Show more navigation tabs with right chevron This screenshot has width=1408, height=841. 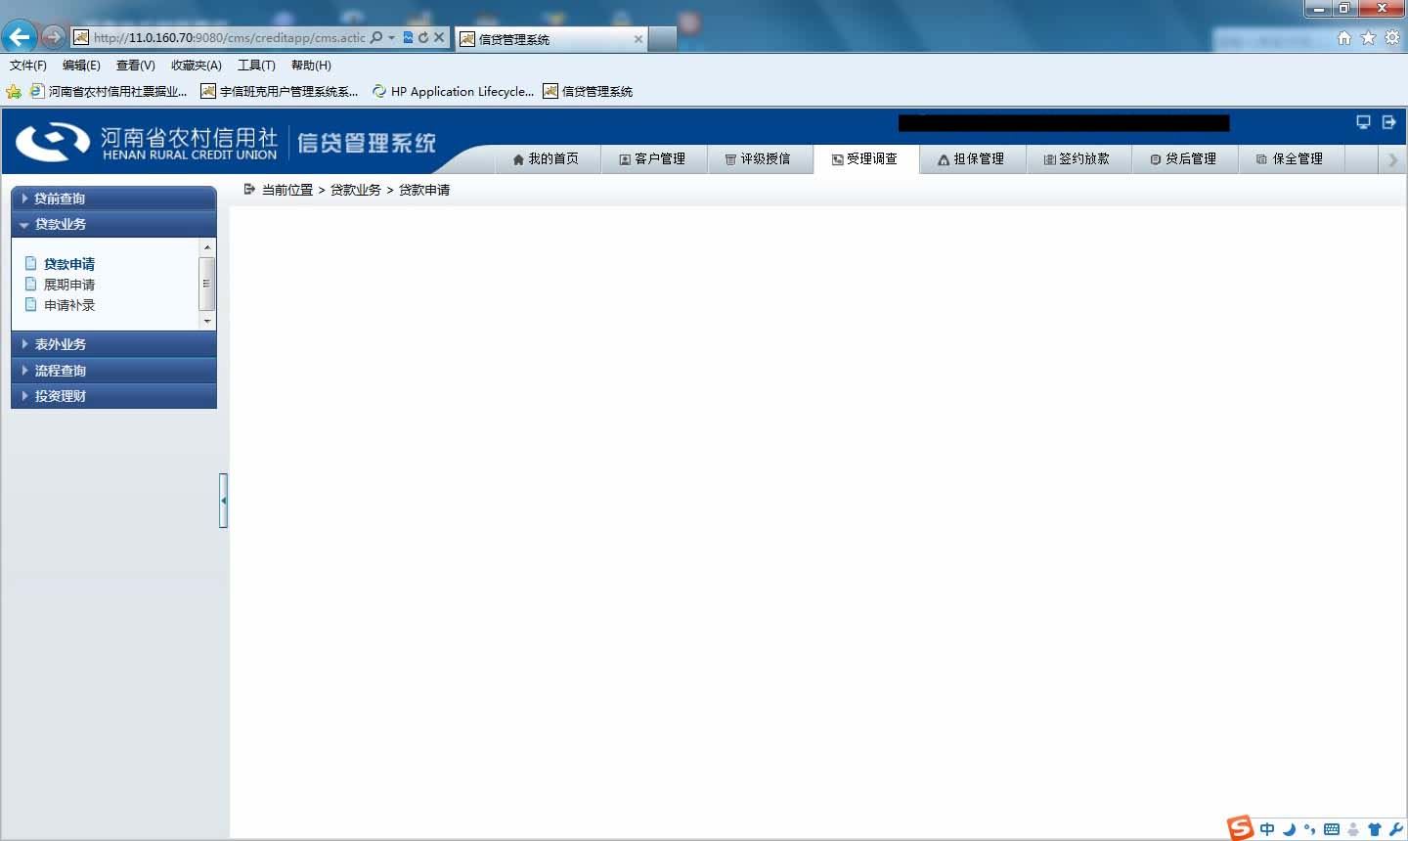click(x=1393, y=159)
